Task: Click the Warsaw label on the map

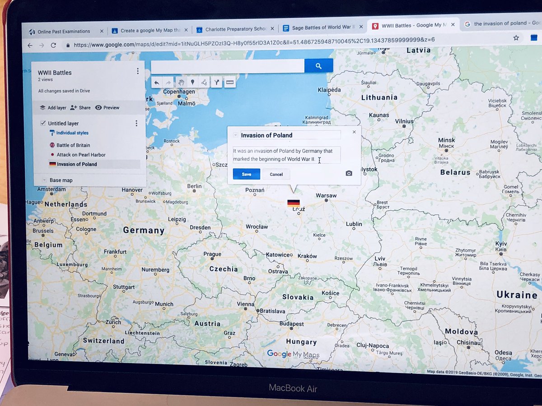Action: tap(326, 195)
